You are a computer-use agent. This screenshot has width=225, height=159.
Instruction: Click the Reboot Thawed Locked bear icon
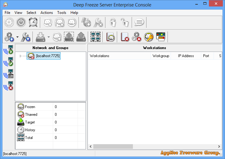pos(60,22)
